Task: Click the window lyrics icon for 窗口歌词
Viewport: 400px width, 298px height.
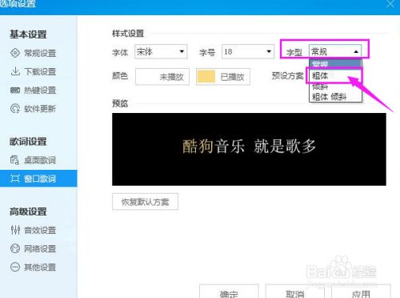Action: pyautogui.click(x=15, y=179)
